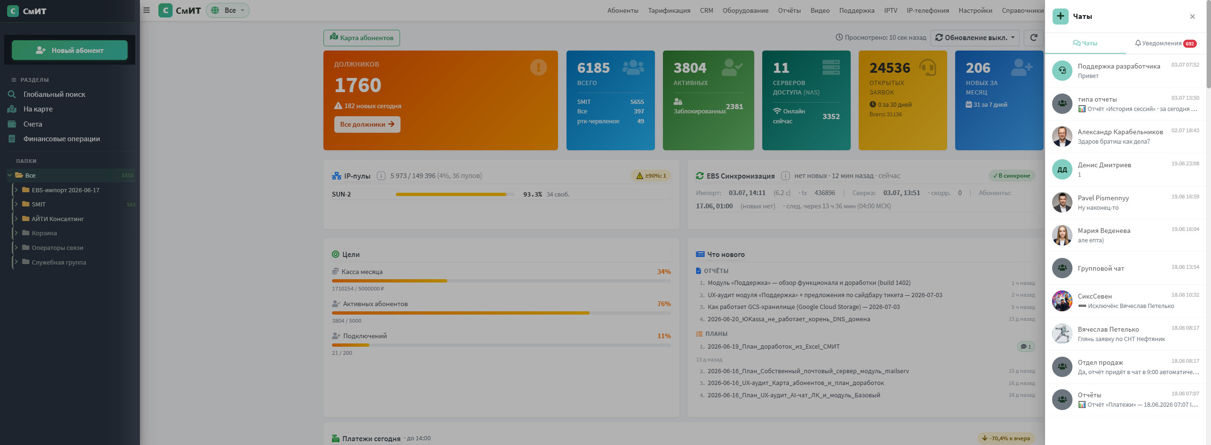Click the comment count badge on the Excel plan
This screenshot has height=445, width=1211.
point(1026,347)
